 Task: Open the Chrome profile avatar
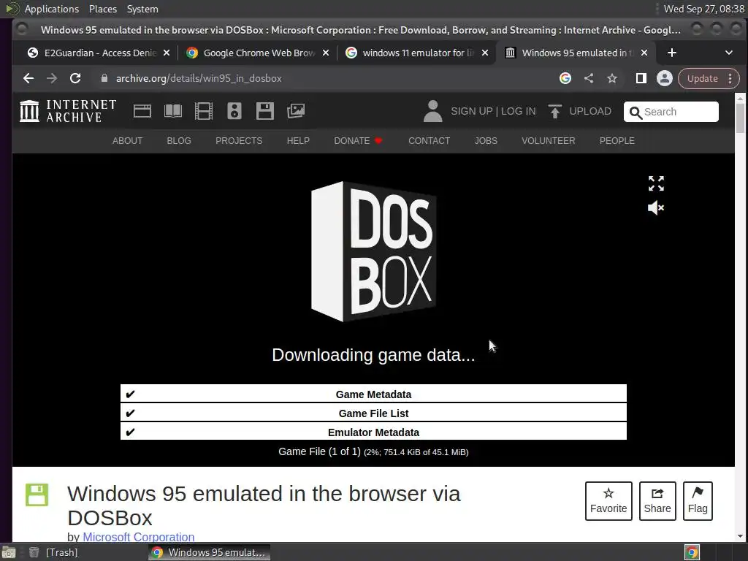click(x=665, y=78)
